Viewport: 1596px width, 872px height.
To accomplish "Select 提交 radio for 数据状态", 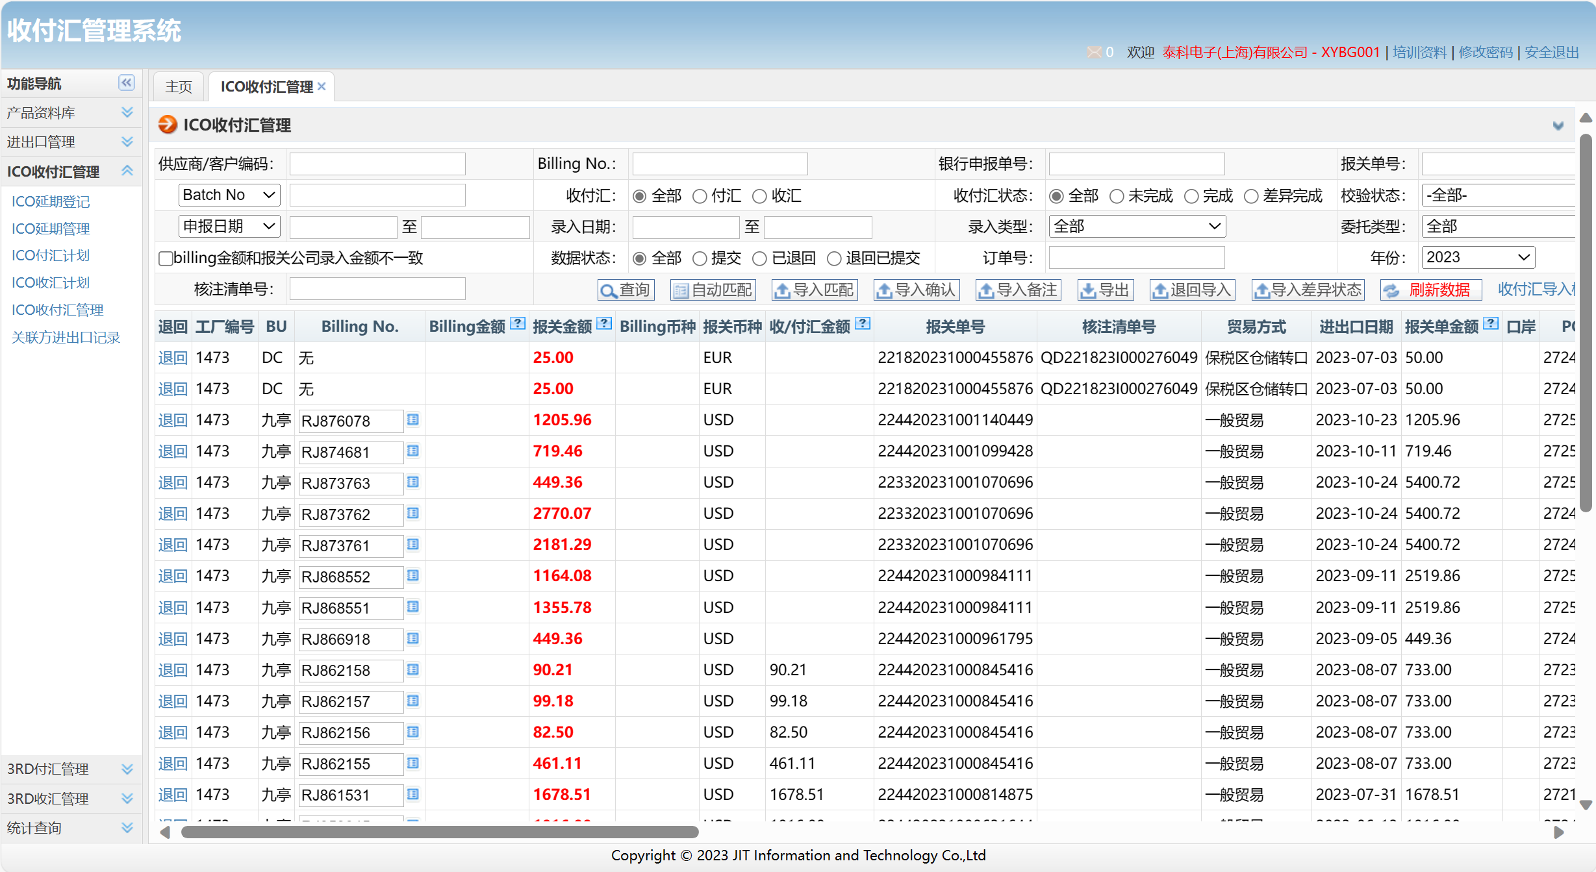I will coord(700,258).
